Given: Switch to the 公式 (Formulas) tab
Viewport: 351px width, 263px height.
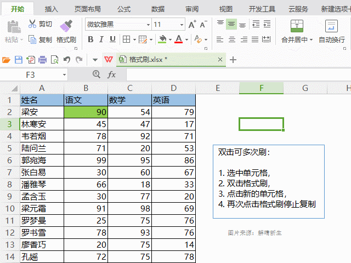Looking at the screenshot, I should (x=124, y=9).
